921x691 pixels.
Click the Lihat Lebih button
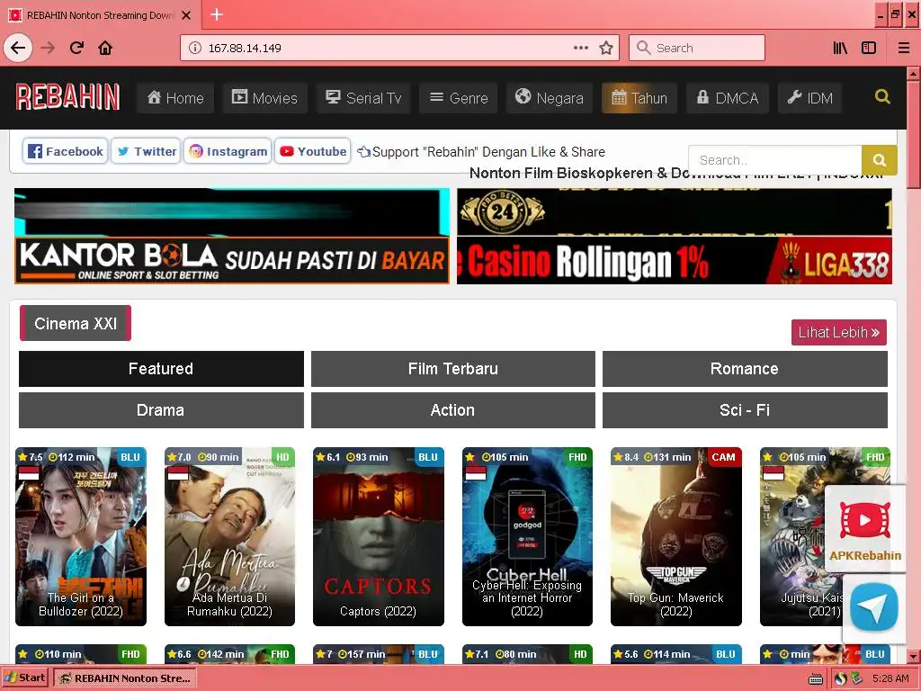[839, 332]
